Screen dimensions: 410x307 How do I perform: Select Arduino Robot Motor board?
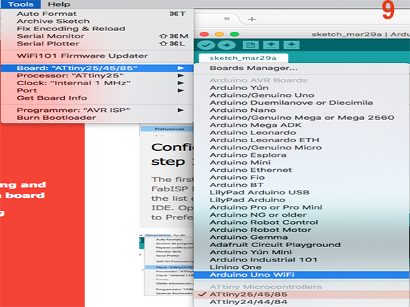tap(302, 230)
